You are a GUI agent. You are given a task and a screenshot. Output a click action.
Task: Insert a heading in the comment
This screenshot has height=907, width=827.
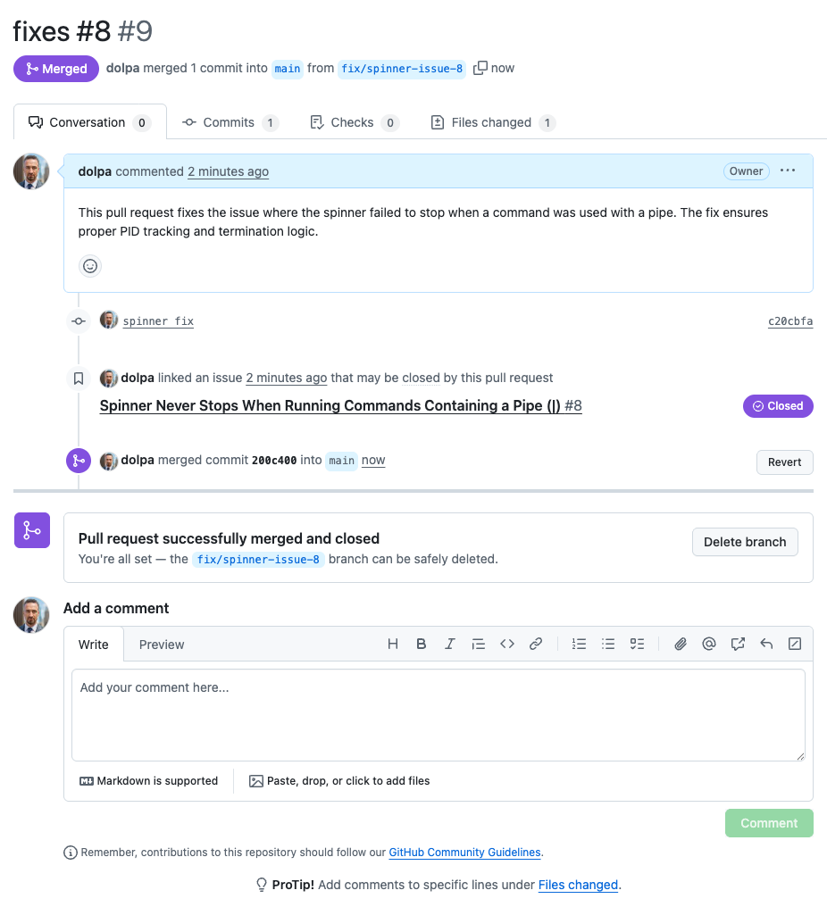[393, 644]
